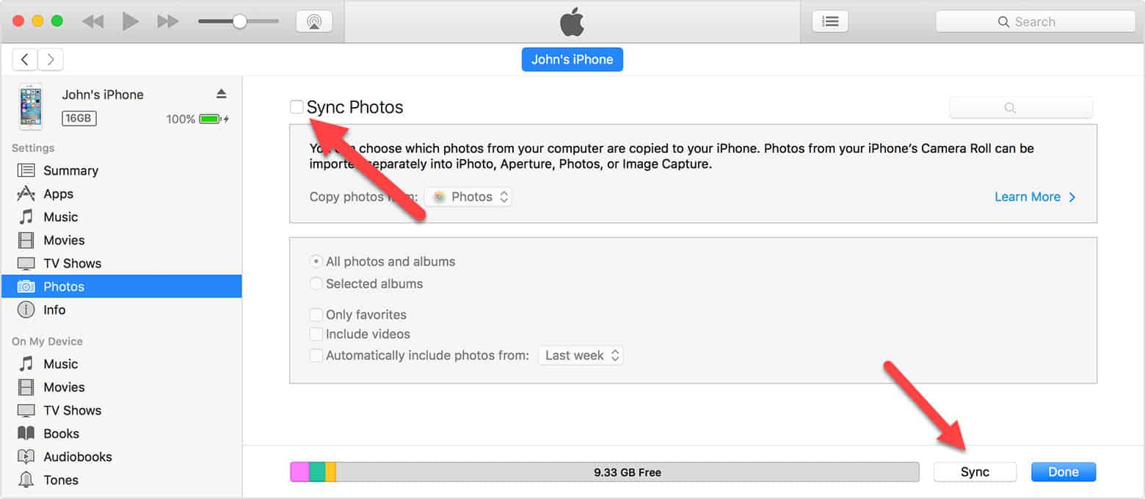Click the Sync button
This screenshot has height=499, width=1145.
tap(975, 472)
